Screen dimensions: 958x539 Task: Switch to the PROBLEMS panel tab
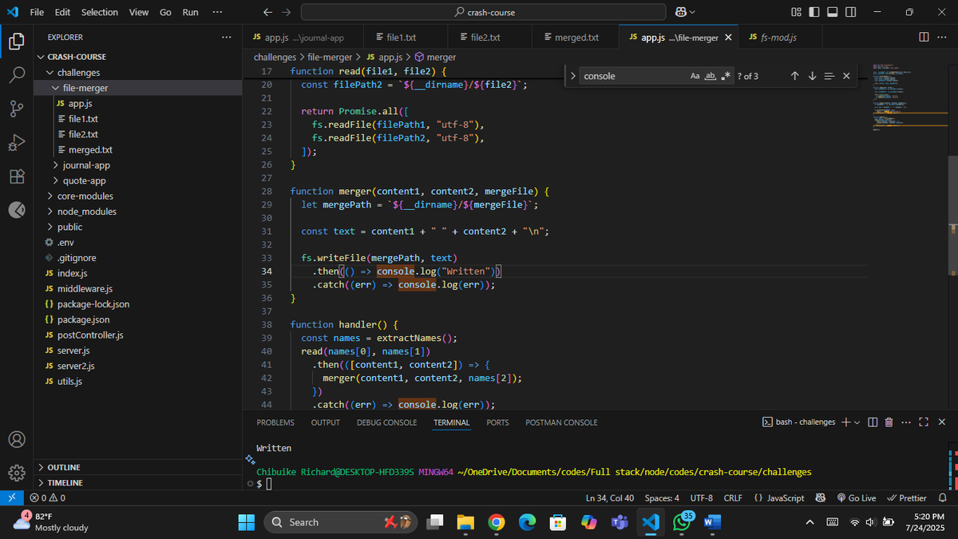point(275,422)
